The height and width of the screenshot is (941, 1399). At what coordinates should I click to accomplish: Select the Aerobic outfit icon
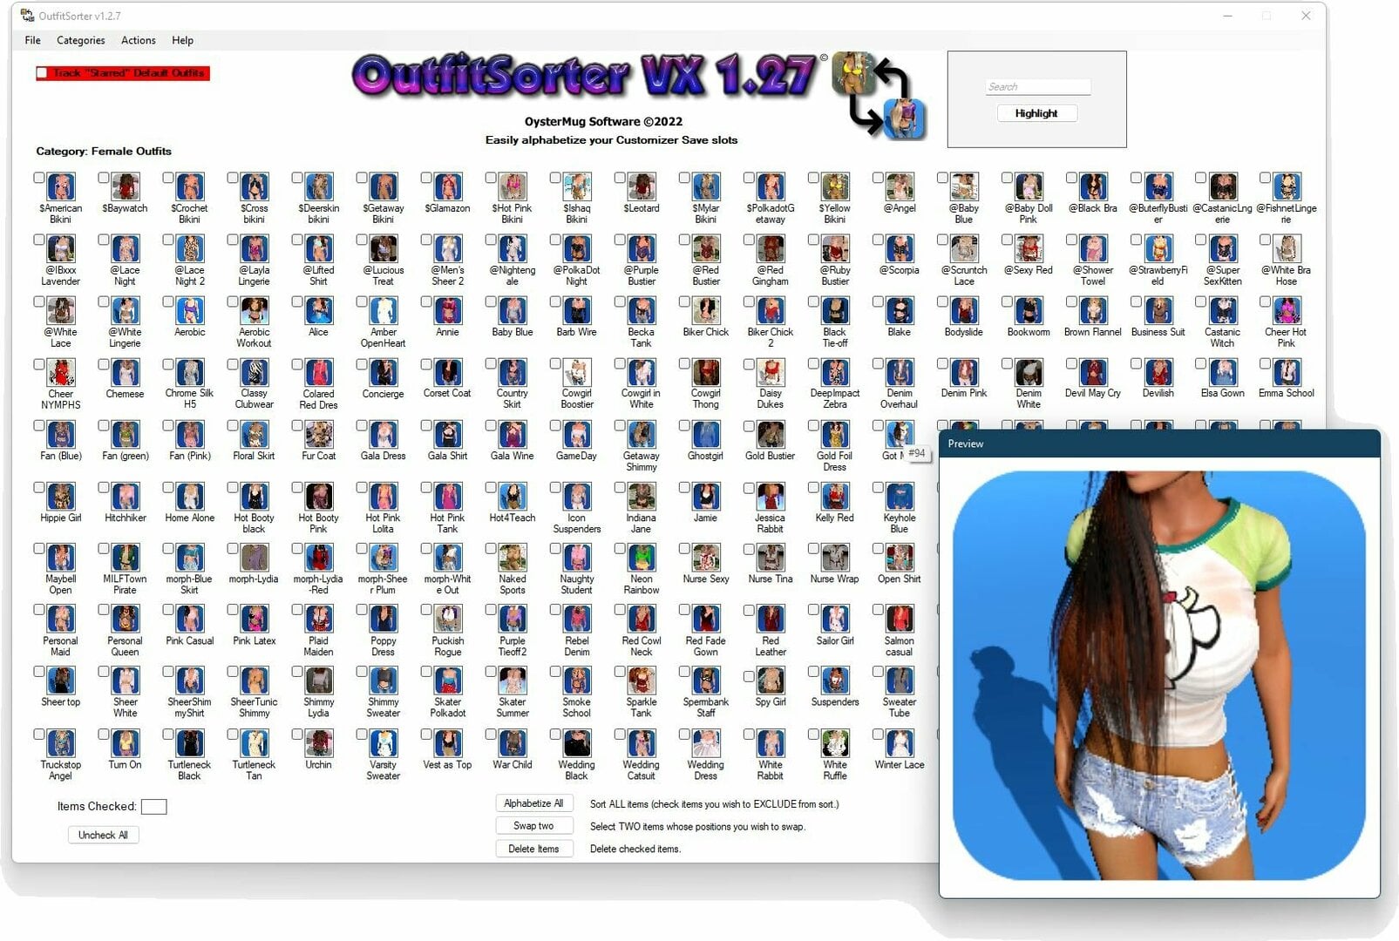[x=189, y=311]
